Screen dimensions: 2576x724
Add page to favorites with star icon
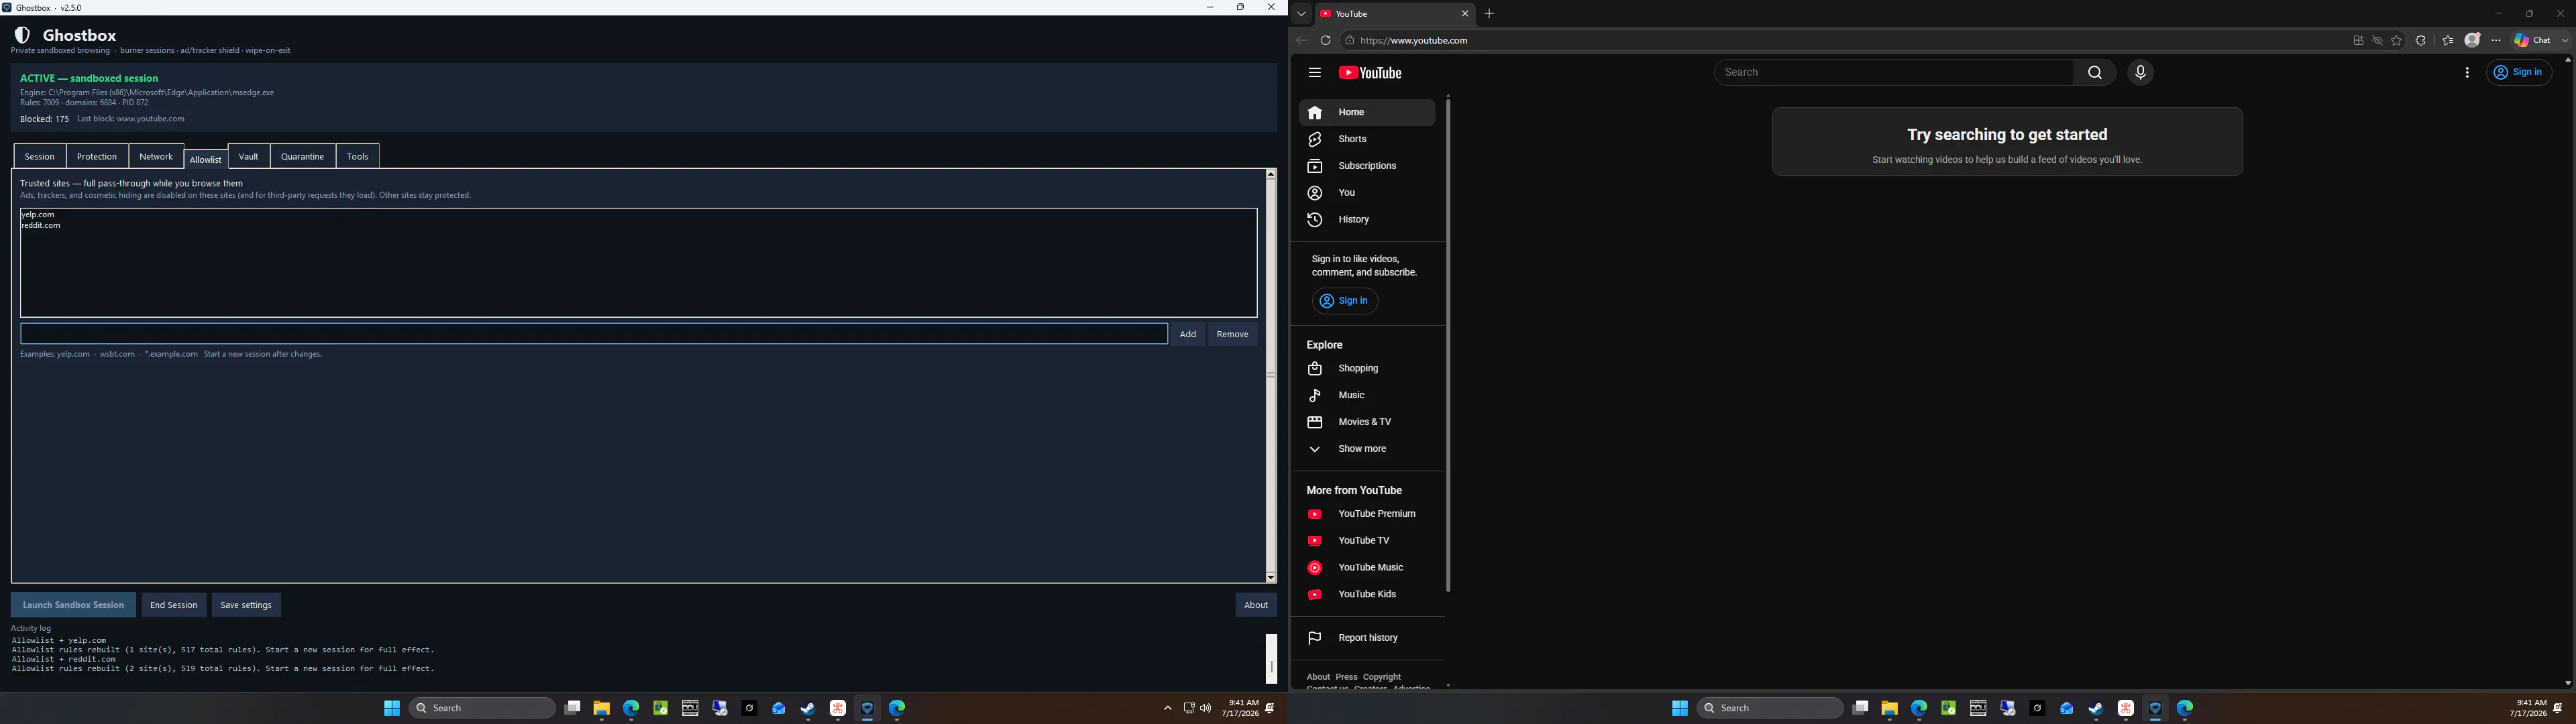coord(2396,41)
